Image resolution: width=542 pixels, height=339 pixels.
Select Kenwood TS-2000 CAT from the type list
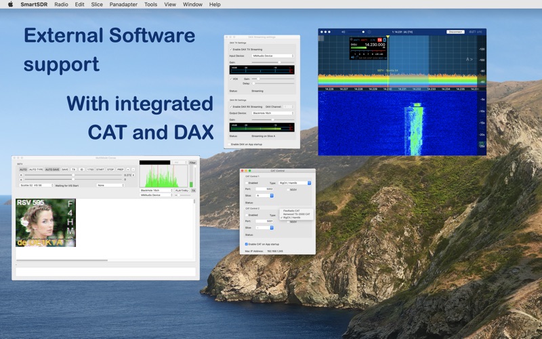[x=297, y=214]
